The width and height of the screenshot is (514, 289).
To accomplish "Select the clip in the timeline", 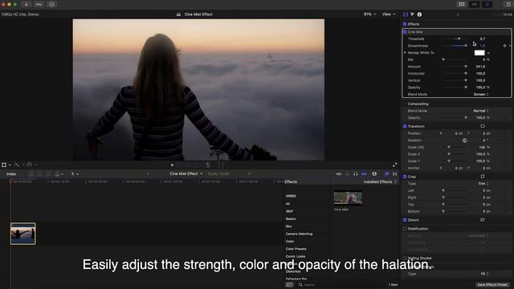I will 23,234.
